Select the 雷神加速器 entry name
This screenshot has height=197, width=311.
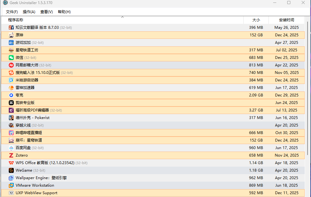pyautogui.click(x=25, y=88)
